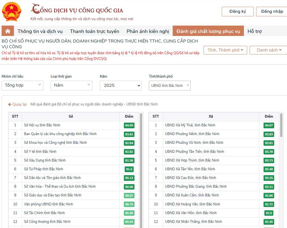Select the year 2025 dropdown
The width and height of the screenshot is (287, 228).
click(121, 86)
